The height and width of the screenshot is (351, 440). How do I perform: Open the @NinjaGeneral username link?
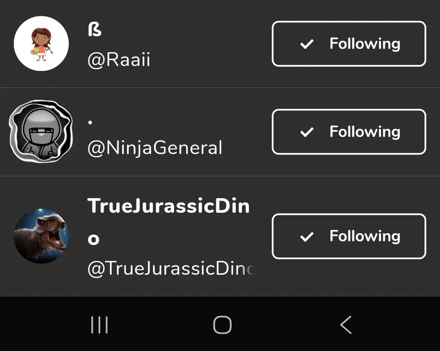click(154, 147)
